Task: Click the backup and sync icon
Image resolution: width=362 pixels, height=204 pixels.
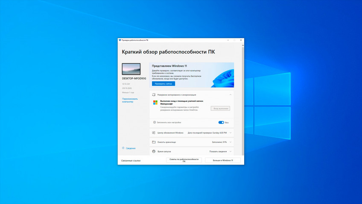Action: coord(154,95)
